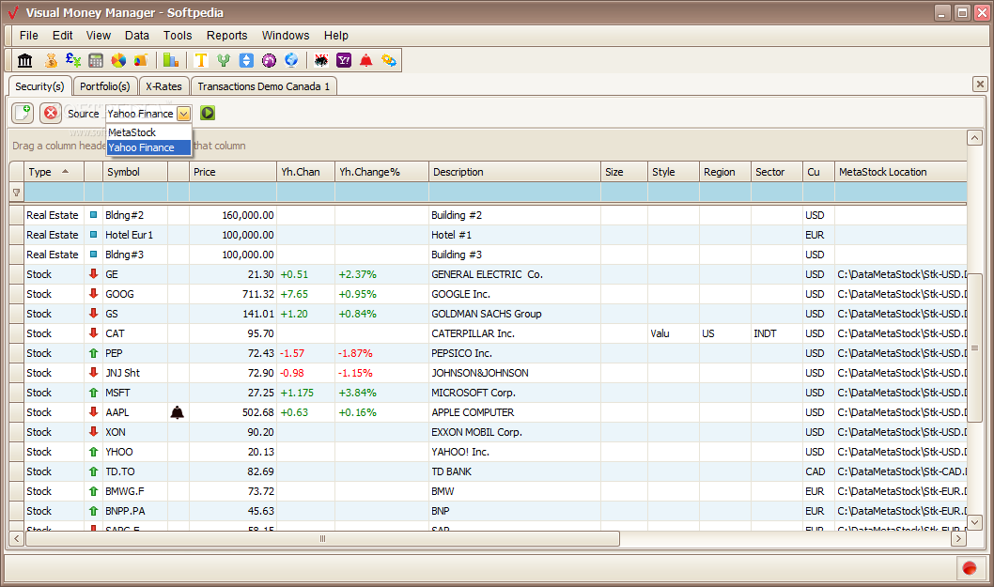Click the scroll left arrow button
Image resolution: width=994 pixels, height=587 pixels.
[17, 539]
